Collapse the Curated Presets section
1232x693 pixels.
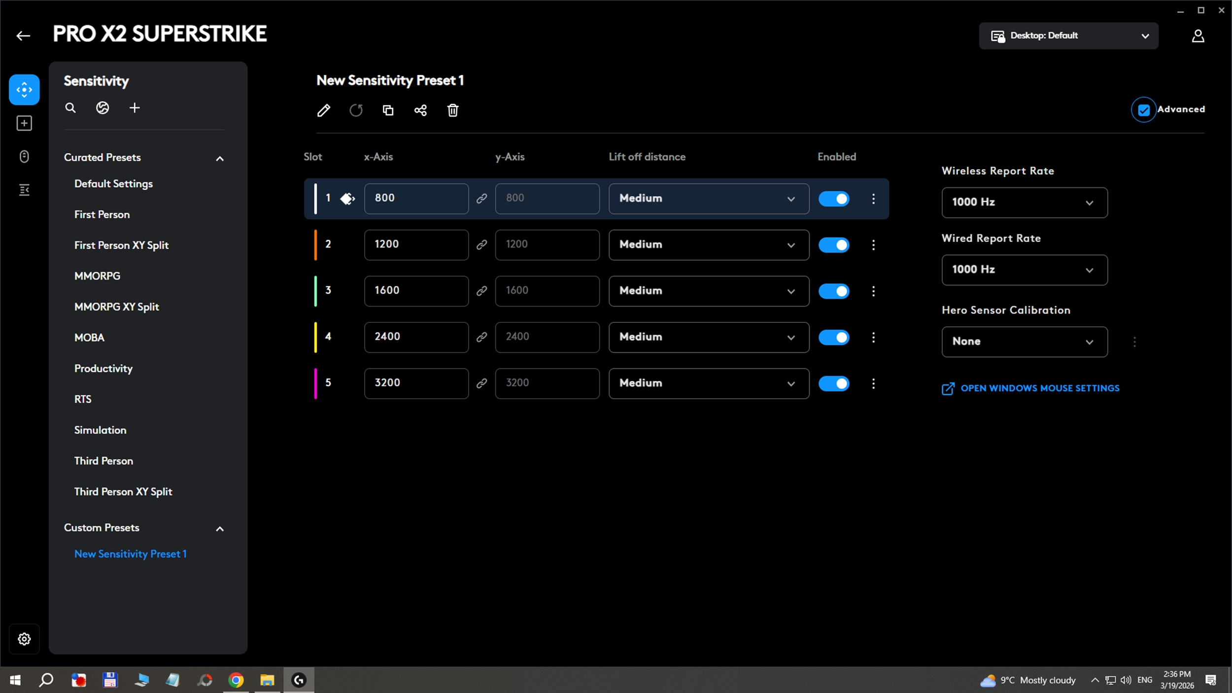pos(220,158)
